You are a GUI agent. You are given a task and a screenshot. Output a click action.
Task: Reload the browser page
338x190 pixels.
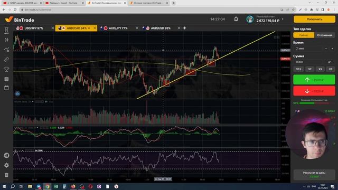point(15,9)
